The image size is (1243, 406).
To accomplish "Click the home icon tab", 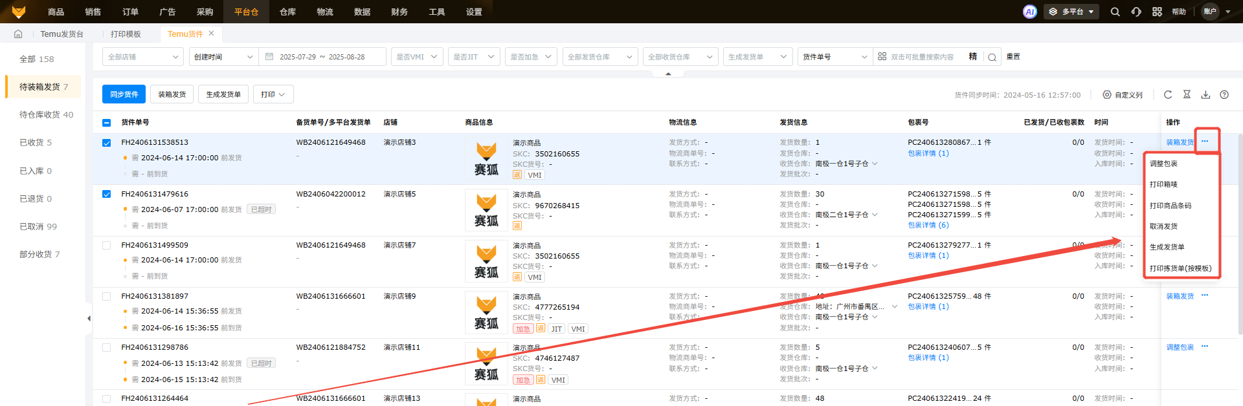I will (18, 34).
